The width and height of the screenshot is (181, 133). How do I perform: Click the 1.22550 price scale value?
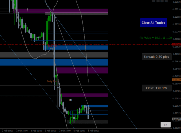click(177, 17)
